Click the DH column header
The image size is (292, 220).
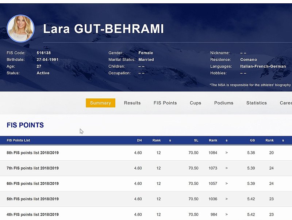tap(139, 141)
